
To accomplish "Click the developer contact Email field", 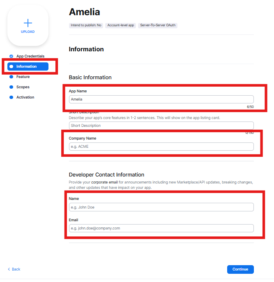I will (161, 228).
